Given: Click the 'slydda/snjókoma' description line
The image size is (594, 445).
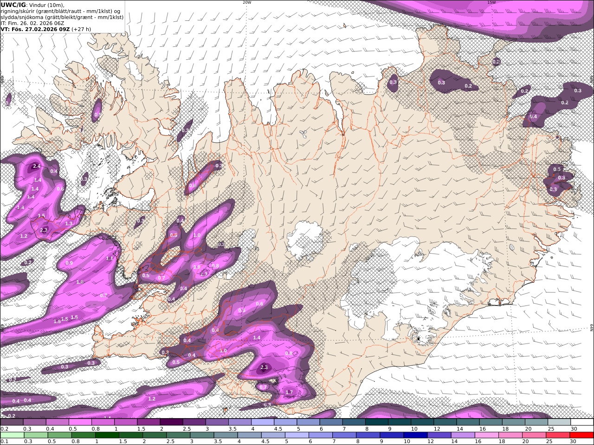Looking at the screenshot, I should click(62, 17).
